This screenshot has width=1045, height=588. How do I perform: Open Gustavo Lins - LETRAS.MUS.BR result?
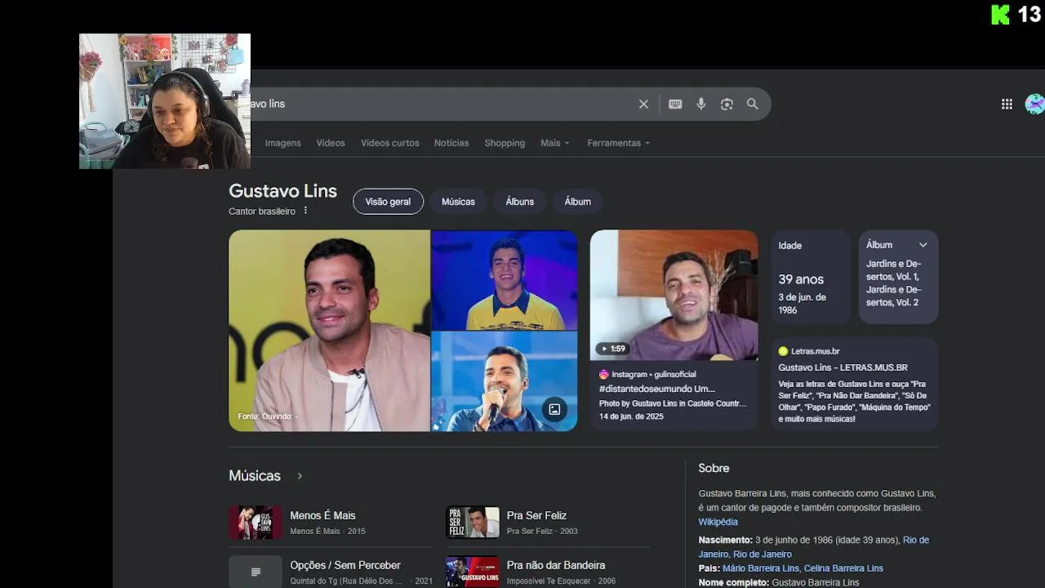[x=843, y=367]
